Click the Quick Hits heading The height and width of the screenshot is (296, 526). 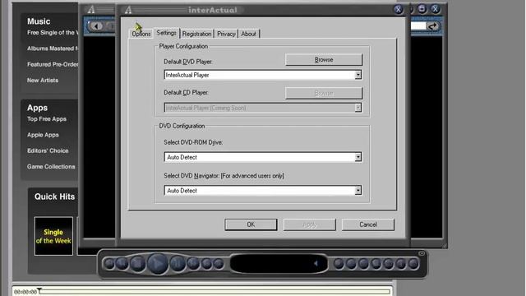(x=54, y=197)
